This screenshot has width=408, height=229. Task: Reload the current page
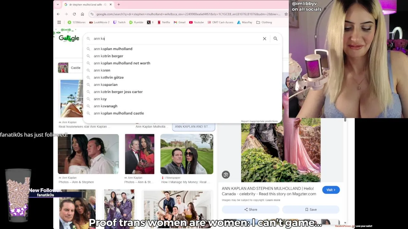point(74,14)
